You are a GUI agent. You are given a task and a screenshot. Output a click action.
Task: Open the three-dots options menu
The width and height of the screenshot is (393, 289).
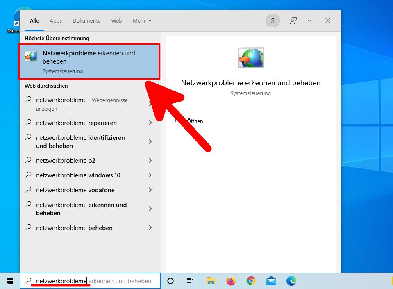click(x=311, y=20)
